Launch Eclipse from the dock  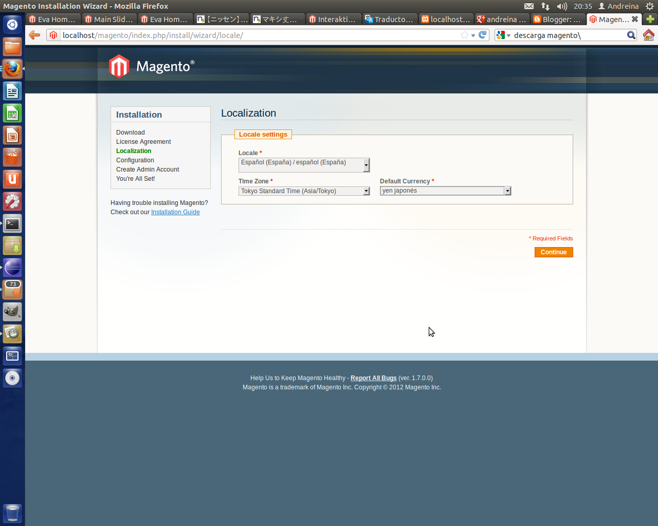12,267
